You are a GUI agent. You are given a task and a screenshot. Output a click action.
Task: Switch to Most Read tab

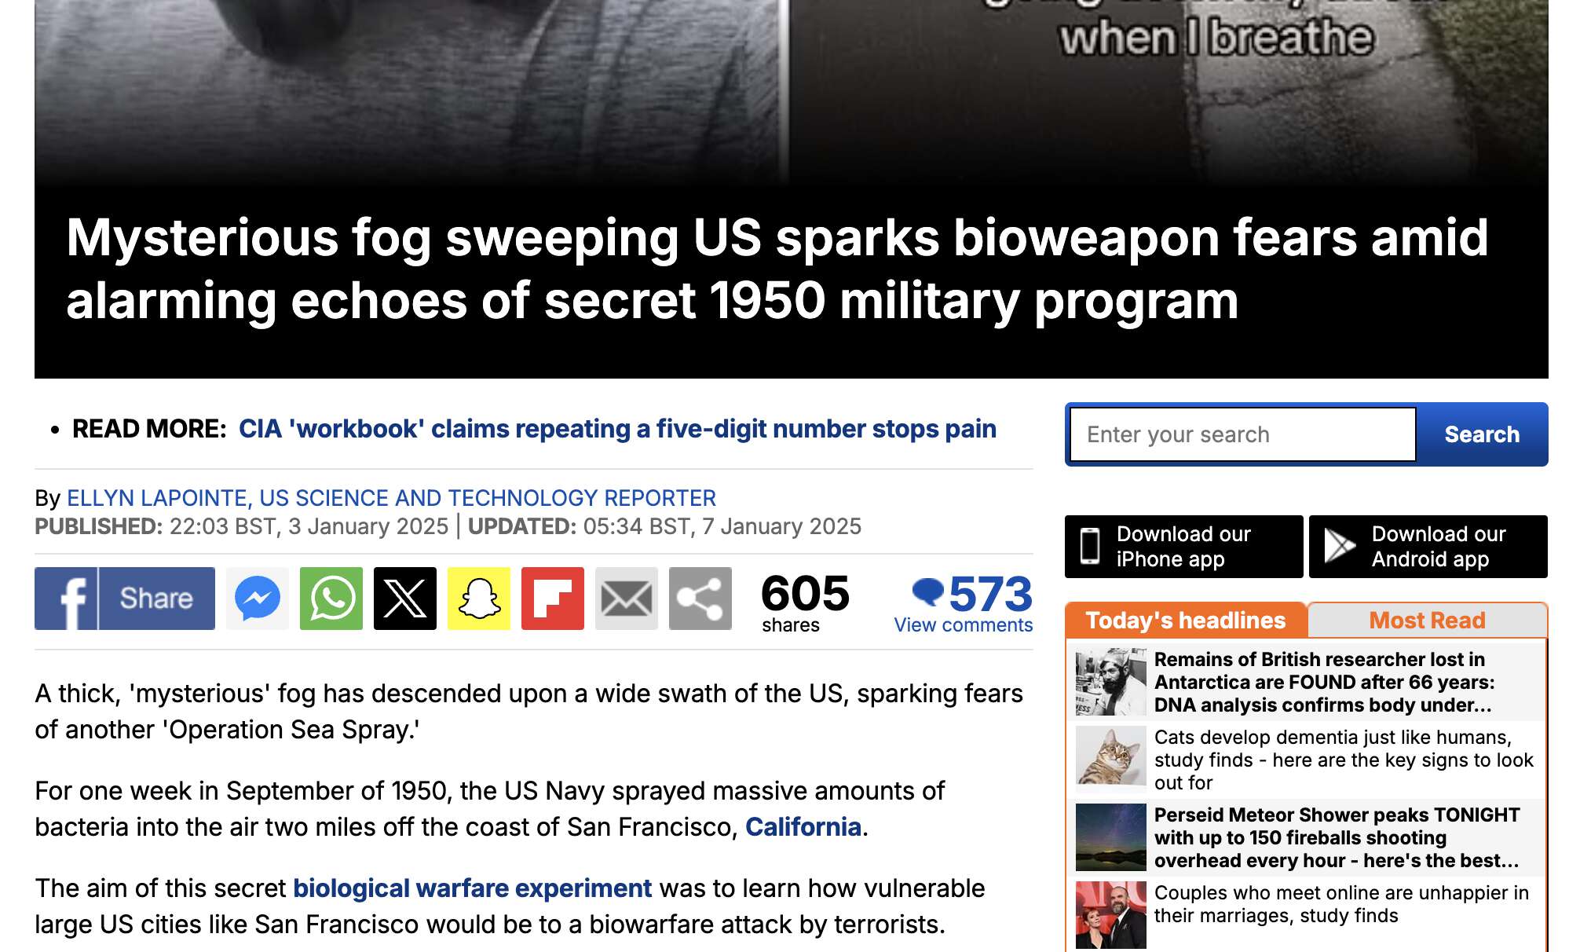point(1427,621)
